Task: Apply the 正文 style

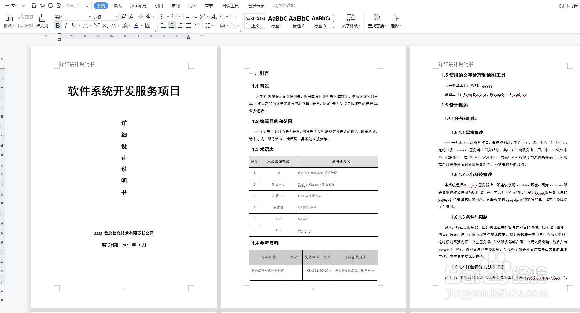Action: [255, 21]
